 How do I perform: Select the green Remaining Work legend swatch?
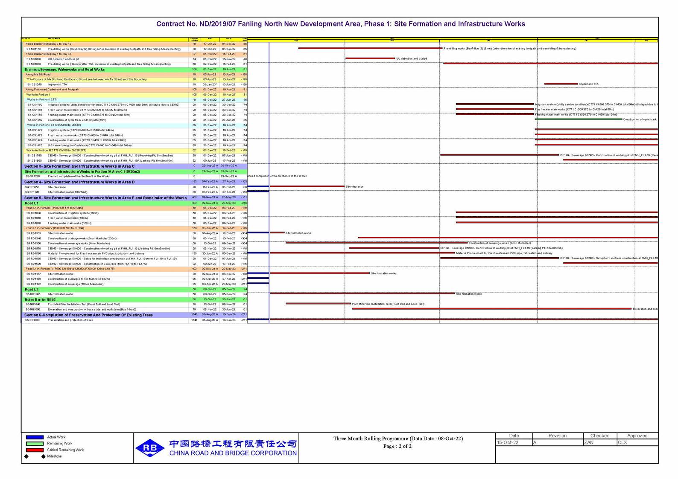35,444
